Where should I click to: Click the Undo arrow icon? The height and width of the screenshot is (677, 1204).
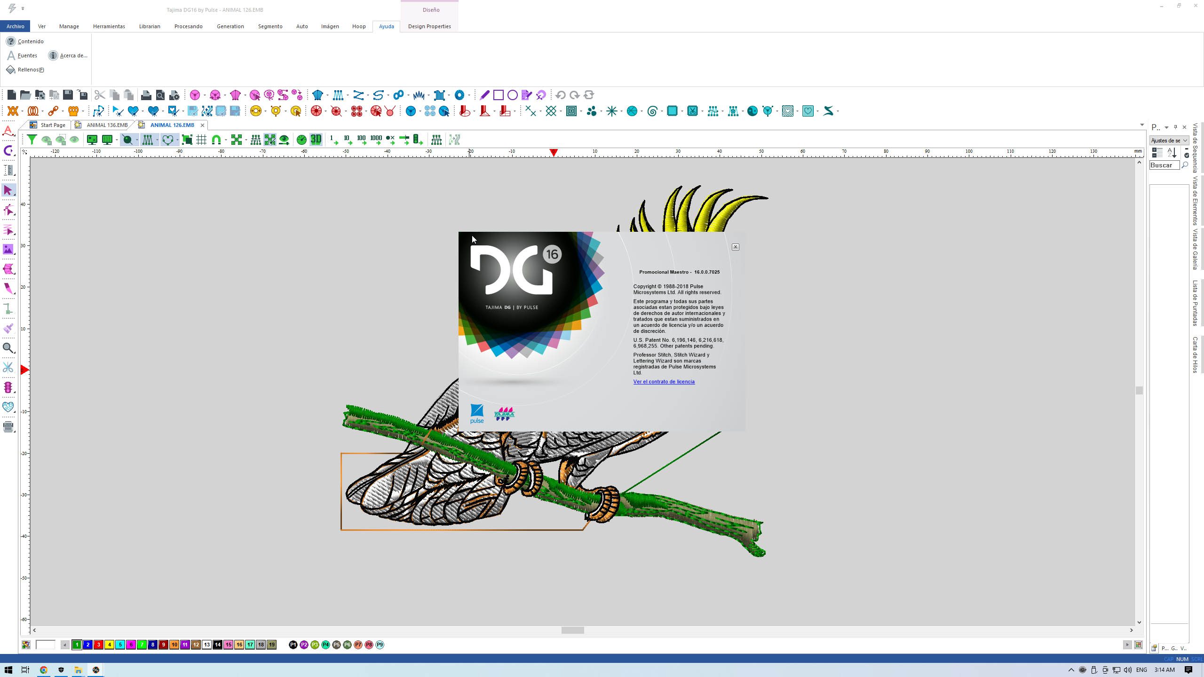[560, 95]
